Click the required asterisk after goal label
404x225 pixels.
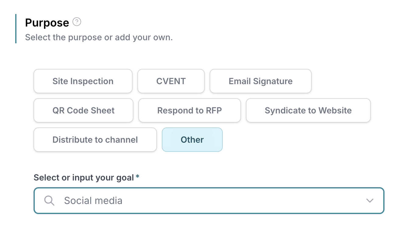138,177
